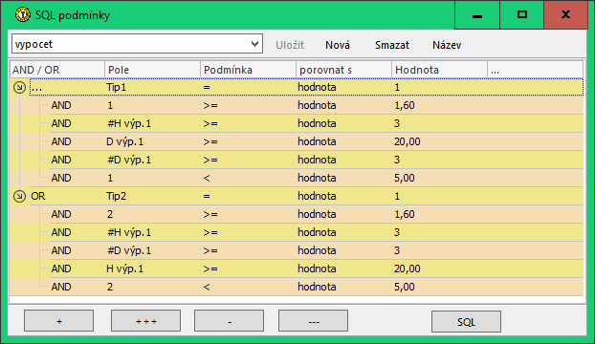Select the Tip2 field cell
The image size is (595, 344).
(116, 196)
